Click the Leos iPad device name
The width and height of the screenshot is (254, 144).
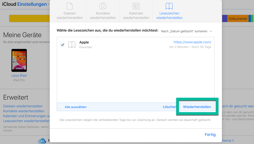19,75
